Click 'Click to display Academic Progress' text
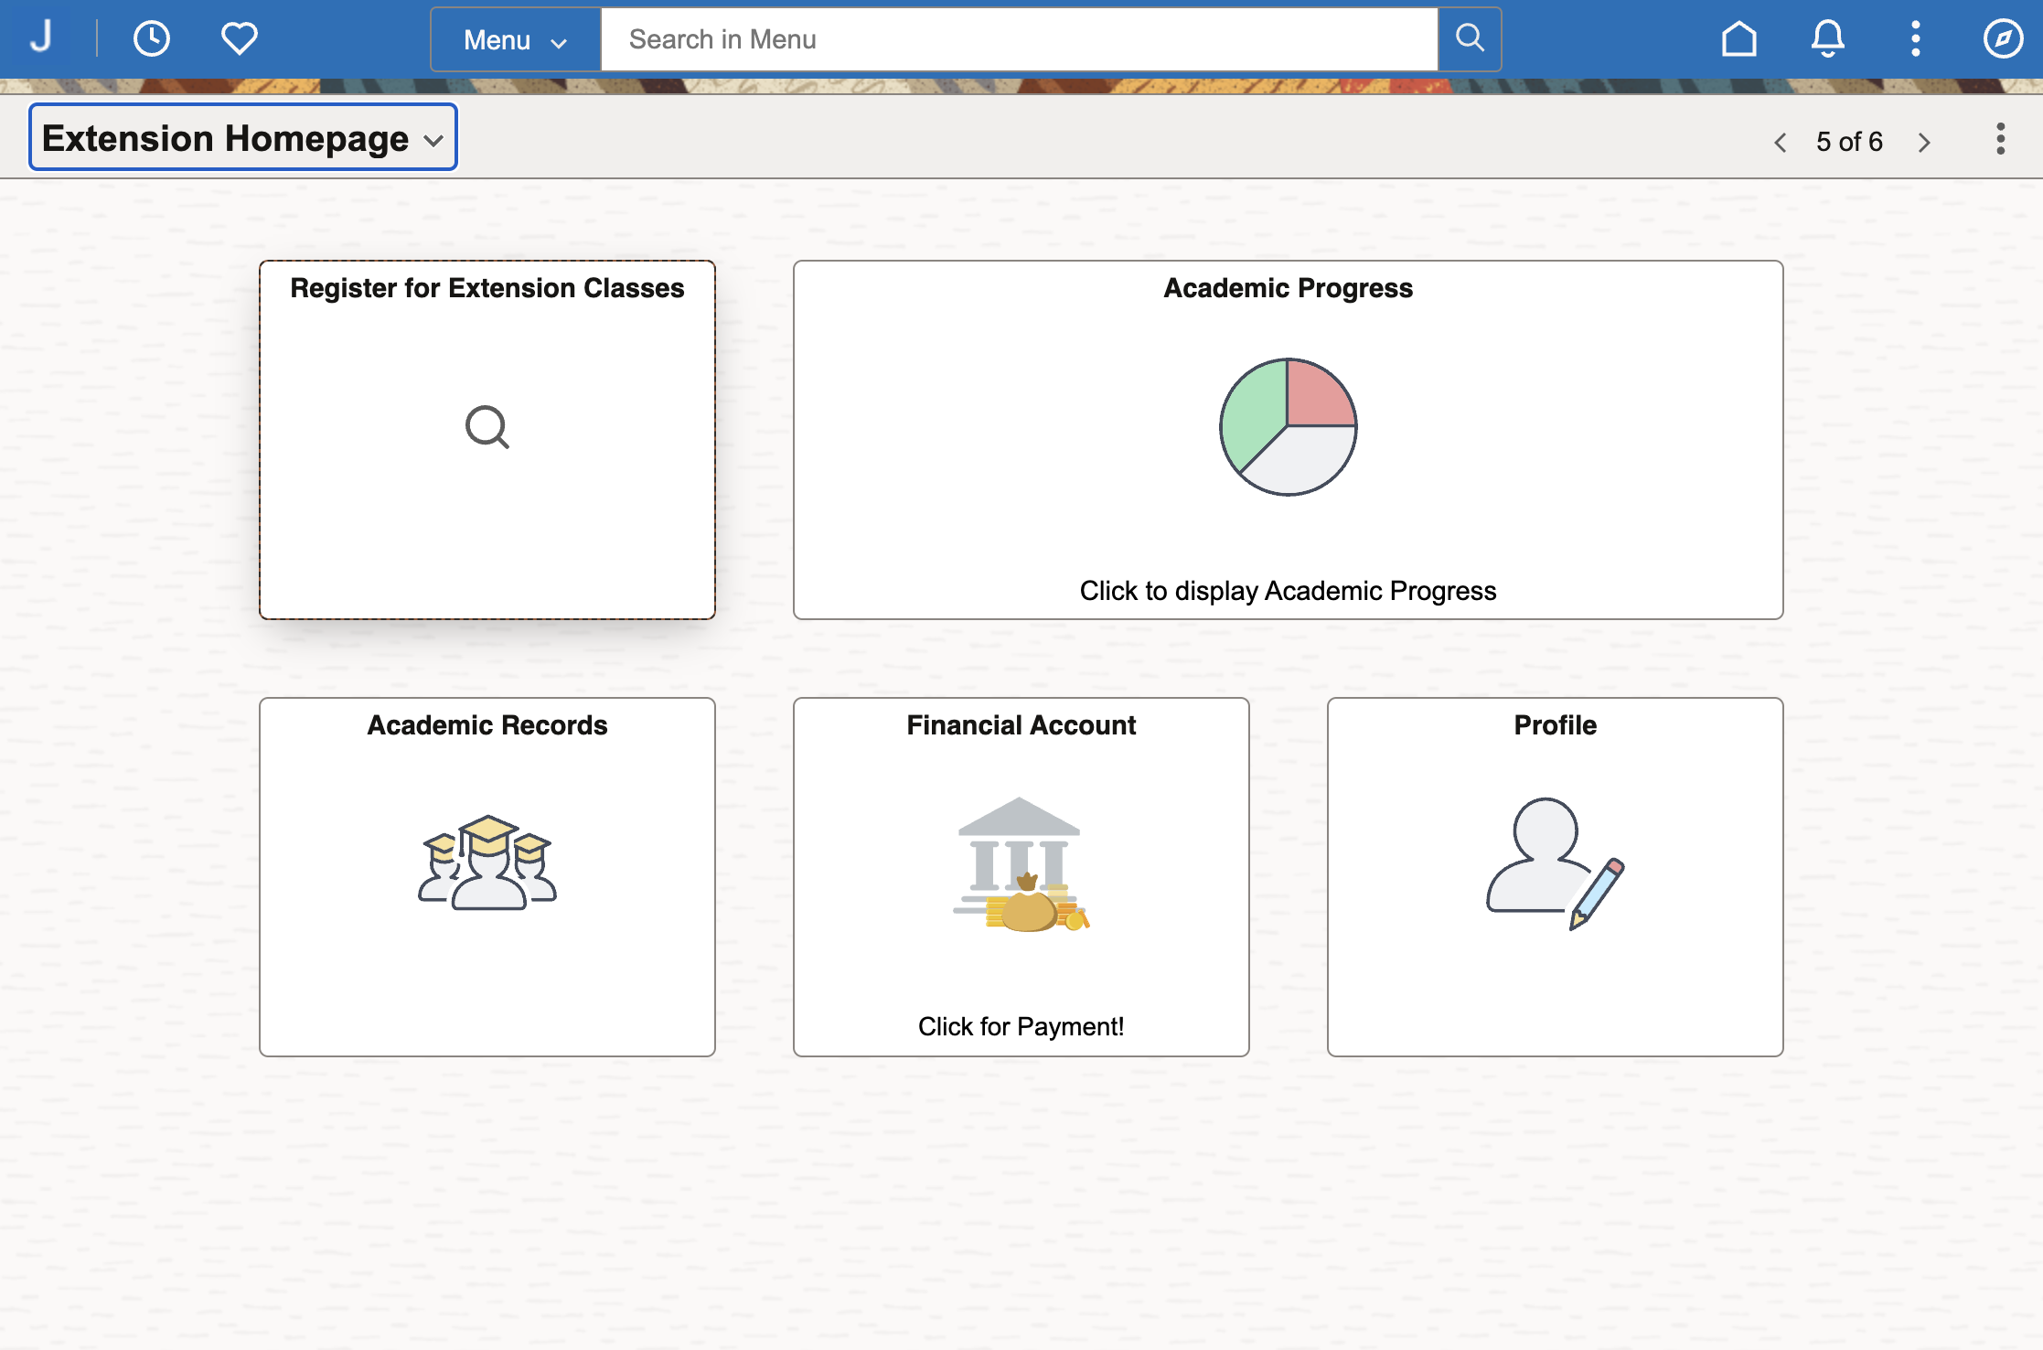 1288,591
